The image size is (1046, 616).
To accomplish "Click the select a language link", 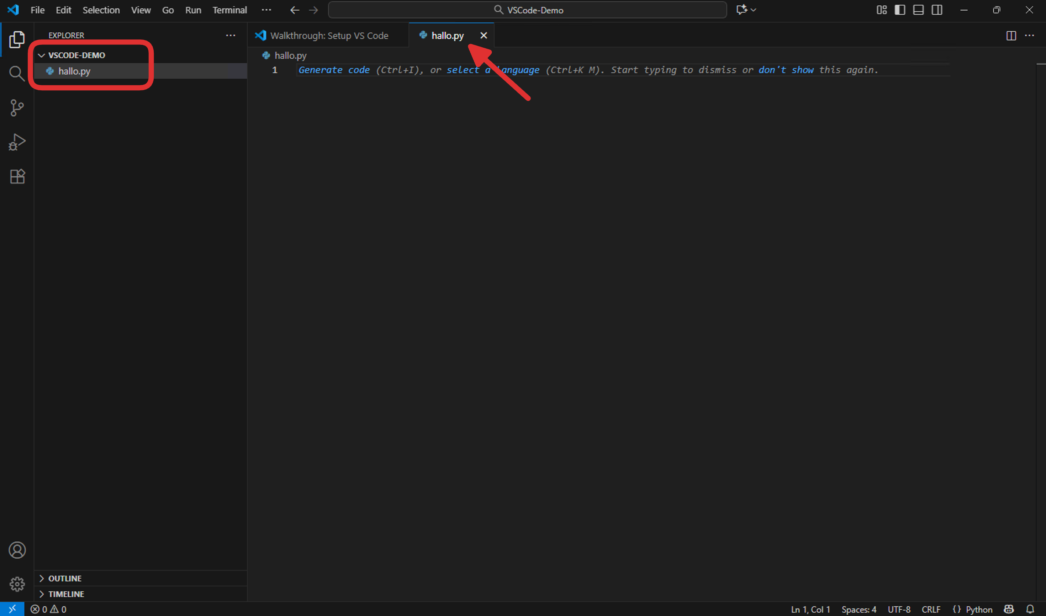I will [493, 70].
